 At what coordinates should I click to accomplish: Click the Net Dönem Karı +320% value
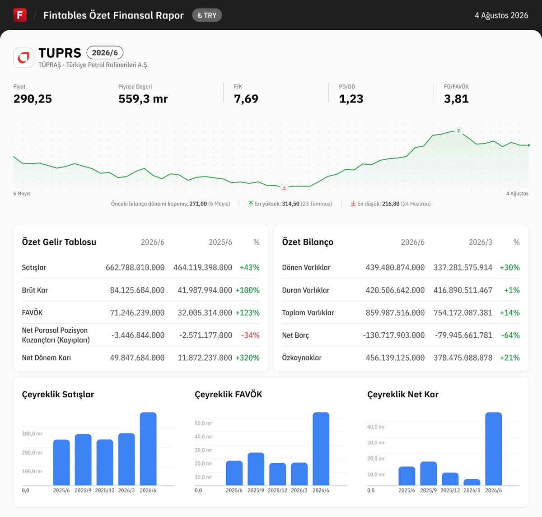tap(248, 358)
